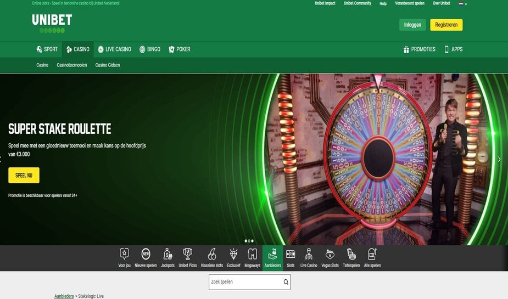Open the Promoties gift menu
Screen dimensions: 508x299
coord(419,49)
